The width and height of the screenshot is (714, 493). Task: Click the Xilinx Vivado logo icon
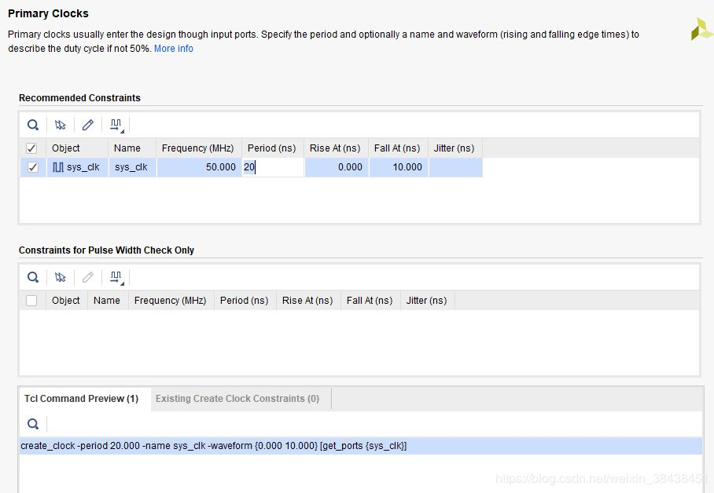[x=701, y=29]
